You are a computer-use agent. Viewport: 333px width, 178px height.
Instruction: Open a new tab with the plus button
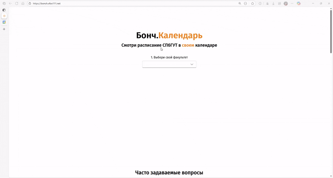[4, 29]
